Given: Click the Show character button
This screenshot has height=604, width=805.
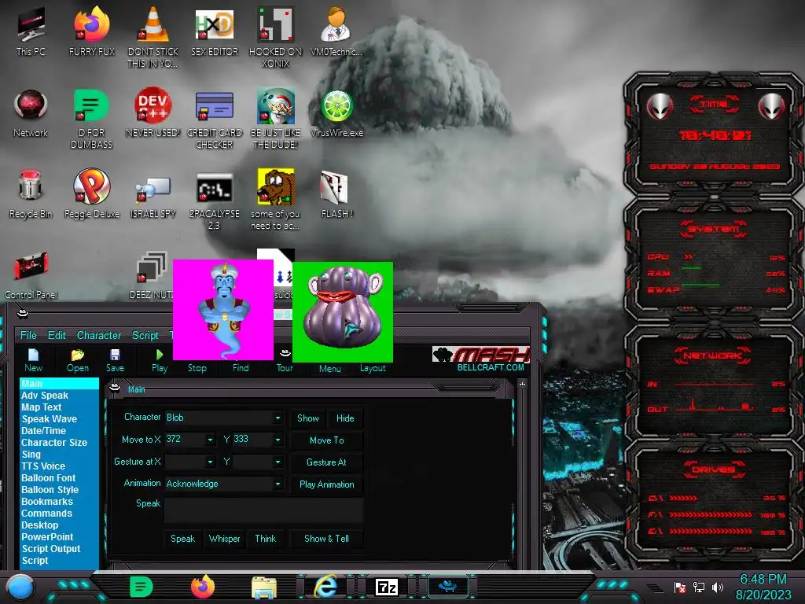Looking at the screenshot, I should [x=308, y=418].
